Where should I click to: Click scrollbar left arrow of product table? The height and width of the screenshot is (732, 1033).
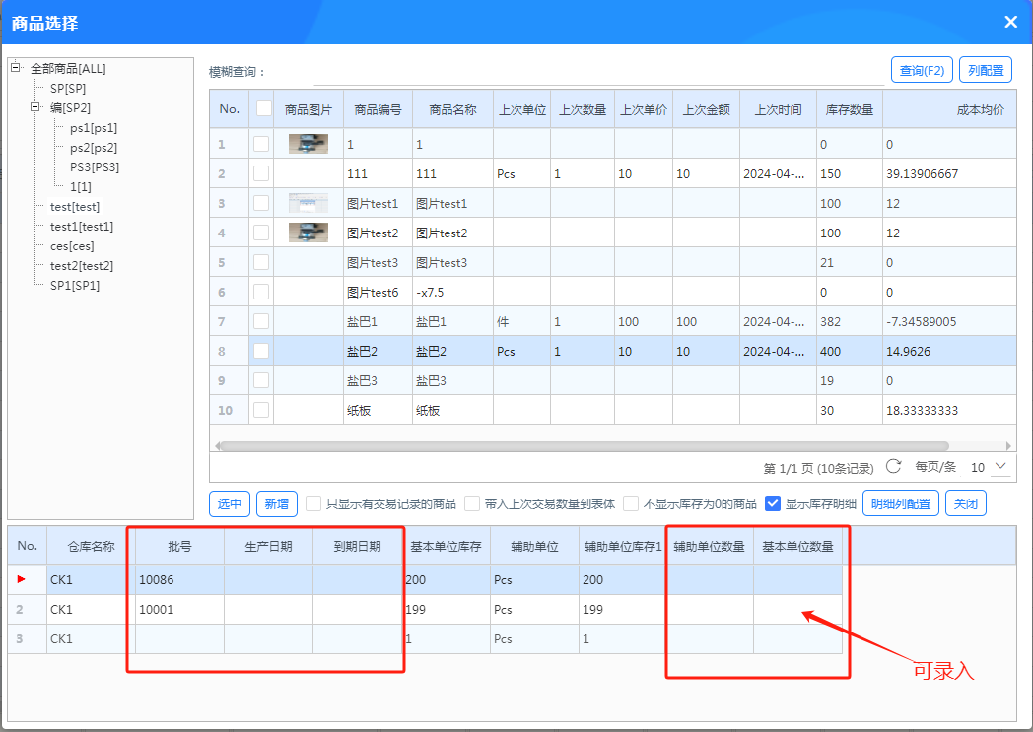[218, 445]
